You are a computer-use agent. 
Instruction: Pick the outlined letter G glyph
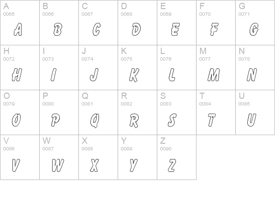point(254,30)
